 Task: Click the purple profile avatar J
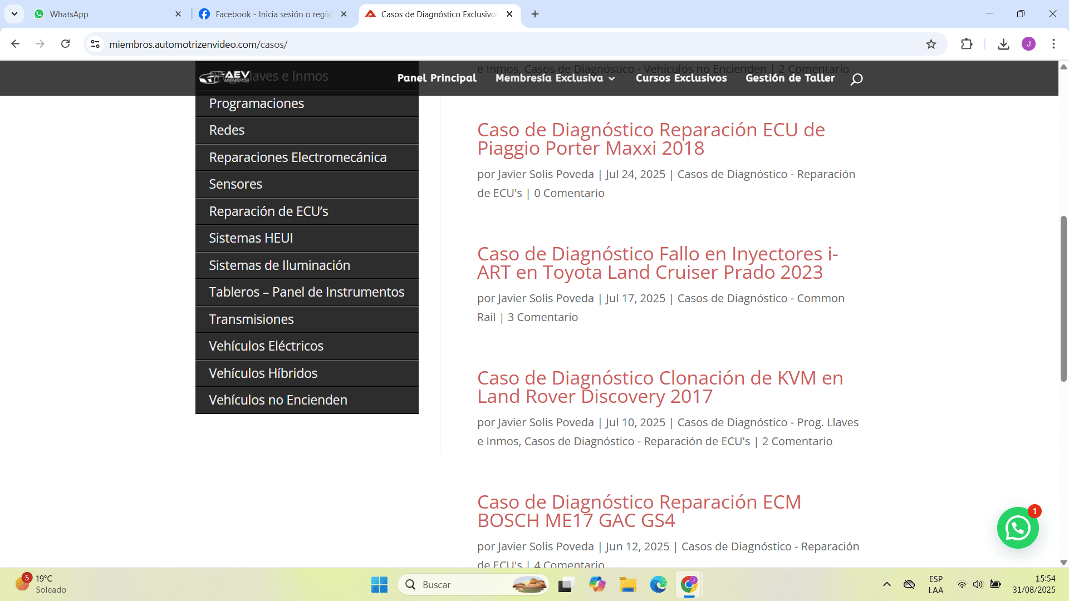[x=1029, y=44]
